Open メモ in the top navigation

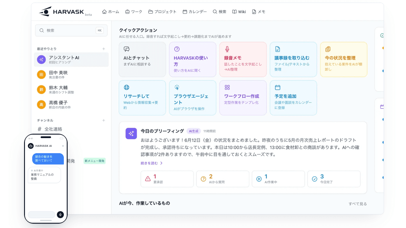tap(259, 12)
